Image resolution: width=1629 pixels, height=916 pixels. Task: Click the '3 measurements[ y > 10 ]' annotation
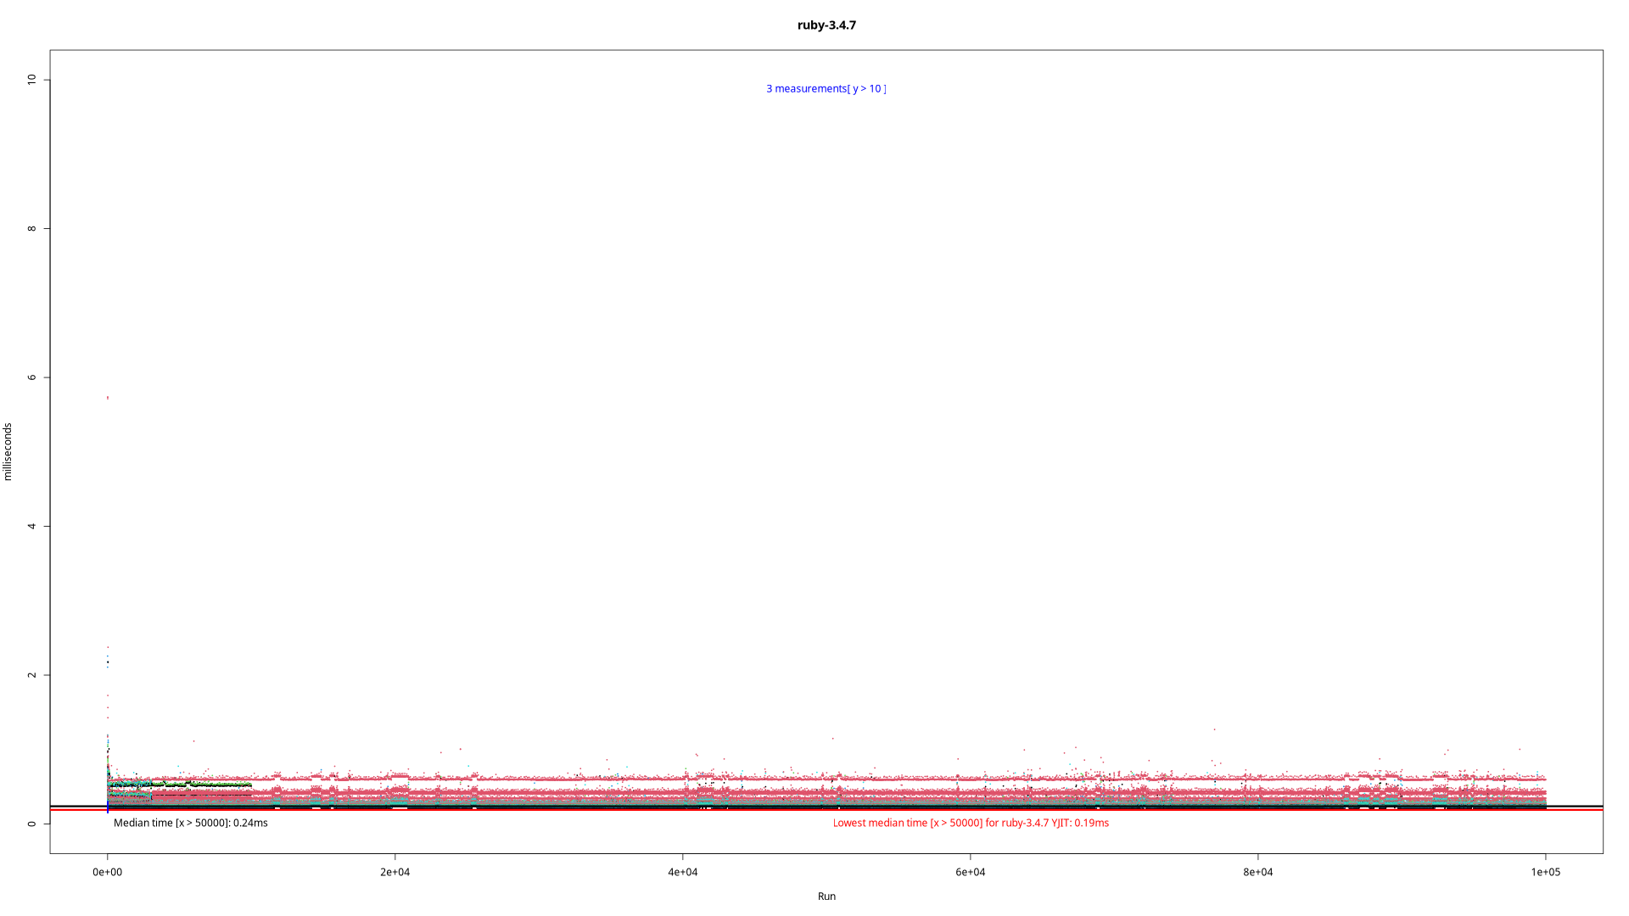pyautogui.click(x=826, y=88)
